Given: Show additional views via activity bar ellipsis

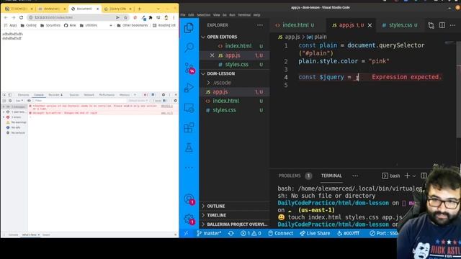Looking at the screenshot, I should [x=189, y=168].
